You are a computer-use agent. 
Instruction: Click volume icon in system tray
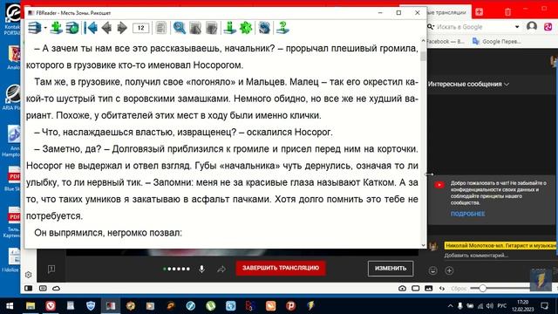point(489,305)
